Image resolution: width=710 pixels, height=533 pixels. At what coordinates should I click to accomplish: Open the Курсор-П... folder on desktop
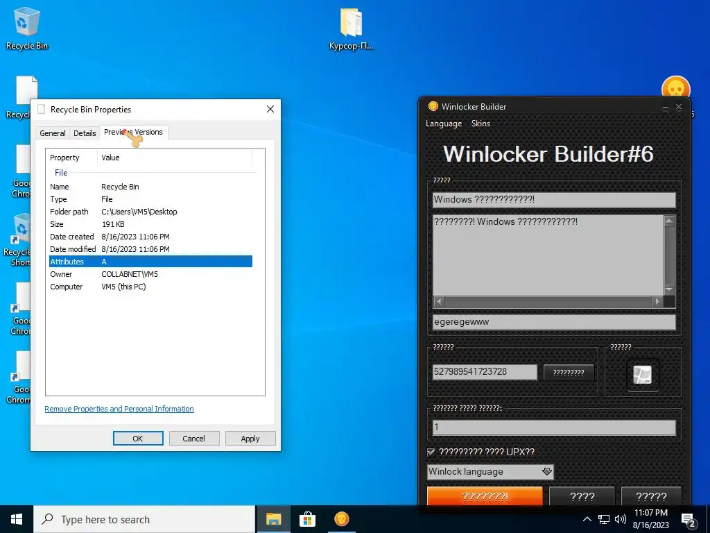pyautogui.click(x=351, y=28)
